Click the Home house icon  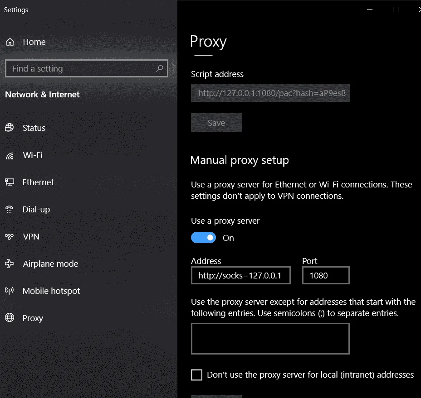point(10,42)
